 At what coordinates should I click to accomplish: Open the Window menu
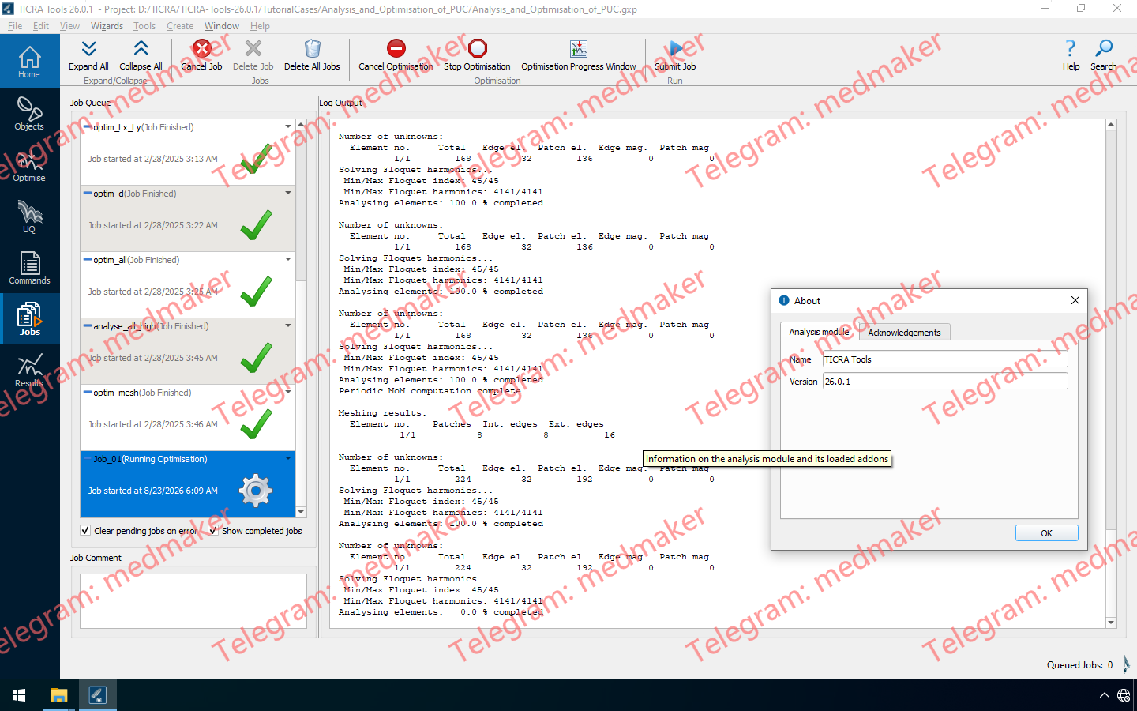222,26
